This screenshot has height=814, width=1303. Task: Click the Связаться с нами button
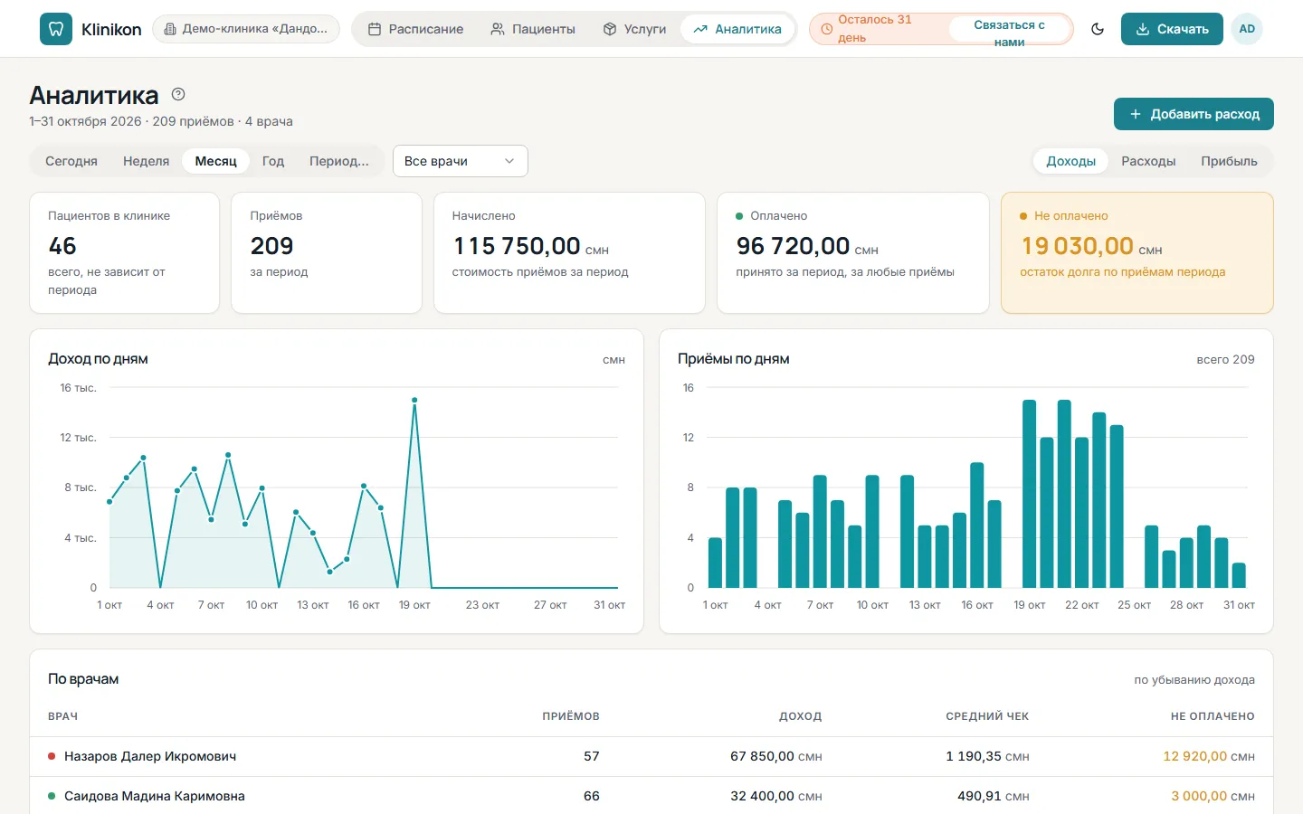coord(1009,29)
